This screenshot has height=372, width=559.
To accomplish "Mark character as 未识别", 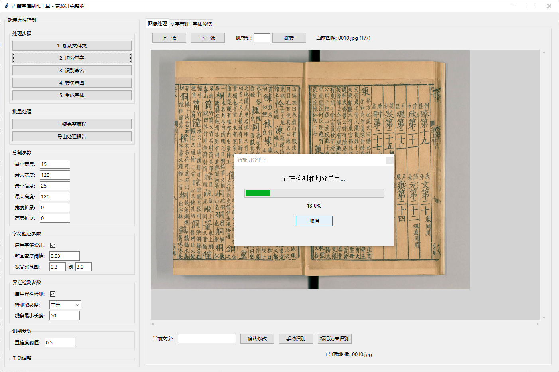I will 335,338.
